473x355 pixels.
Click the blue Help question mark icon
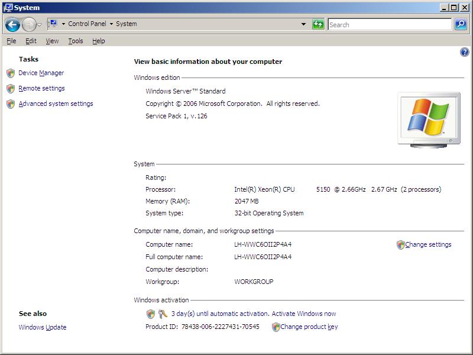point(464,52)
